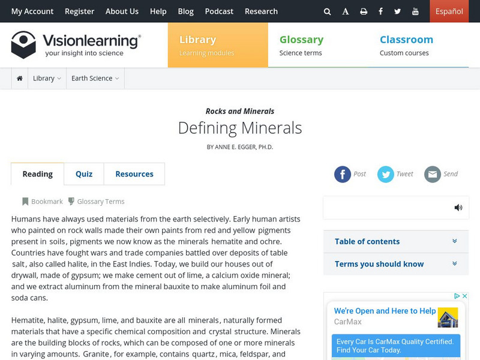
Task: Click 'BY ANNE E. EGGER, PH.D.' byline
Action: coord(240,147)
